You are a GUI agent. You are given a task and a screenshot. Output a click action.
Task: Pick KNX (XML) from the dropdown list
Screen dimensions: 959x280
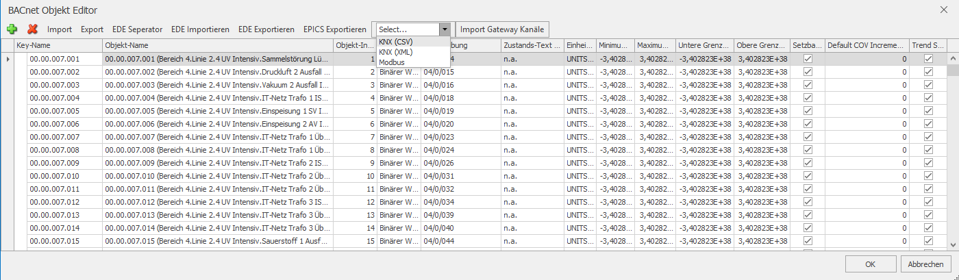click(x=413, y=52)
